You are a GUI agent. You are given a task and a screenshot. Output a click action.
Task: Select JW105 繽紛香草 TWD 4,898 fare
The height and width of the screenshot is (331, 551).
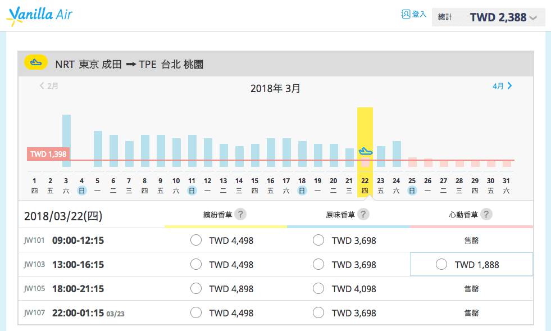tap(195, 288)
